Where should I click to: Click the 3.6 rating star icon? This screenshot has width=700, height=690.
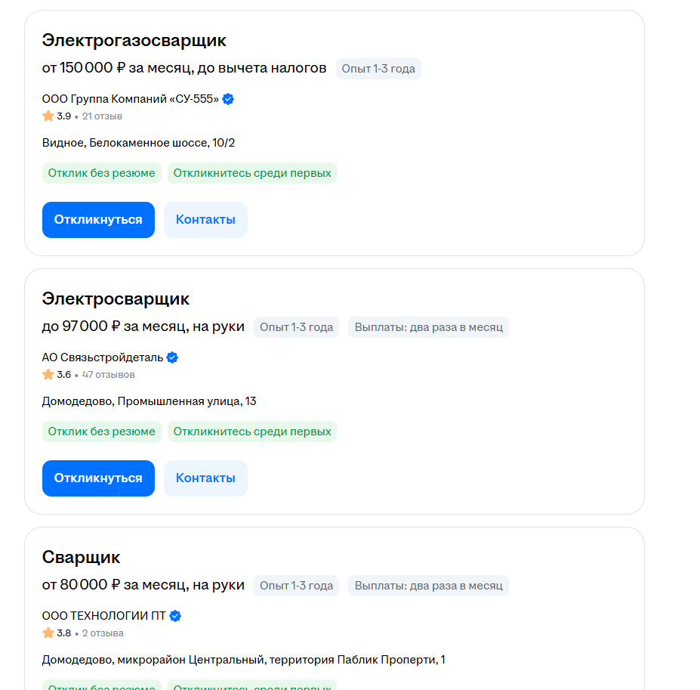tap(48, 375)
